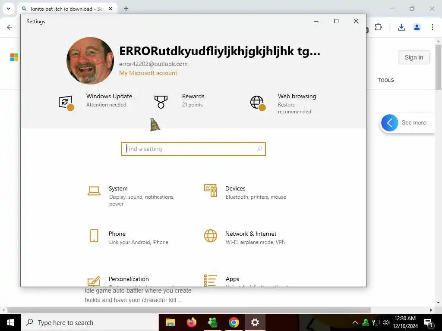This screenshot has height=331, width=442.
Task: Open Windows Update status icon
Action: 66,103
